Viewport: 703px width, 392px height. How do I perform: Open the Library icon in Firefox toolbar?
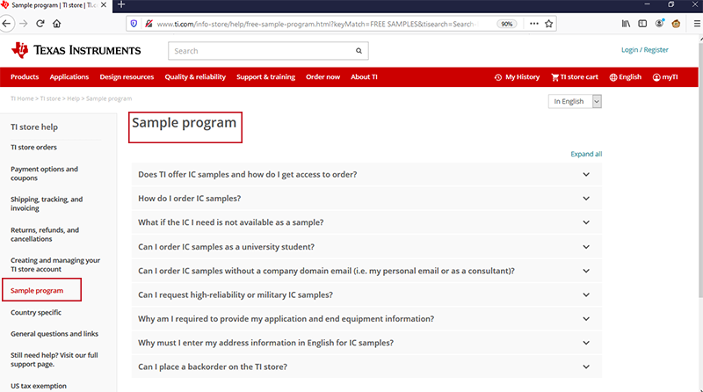626,24
